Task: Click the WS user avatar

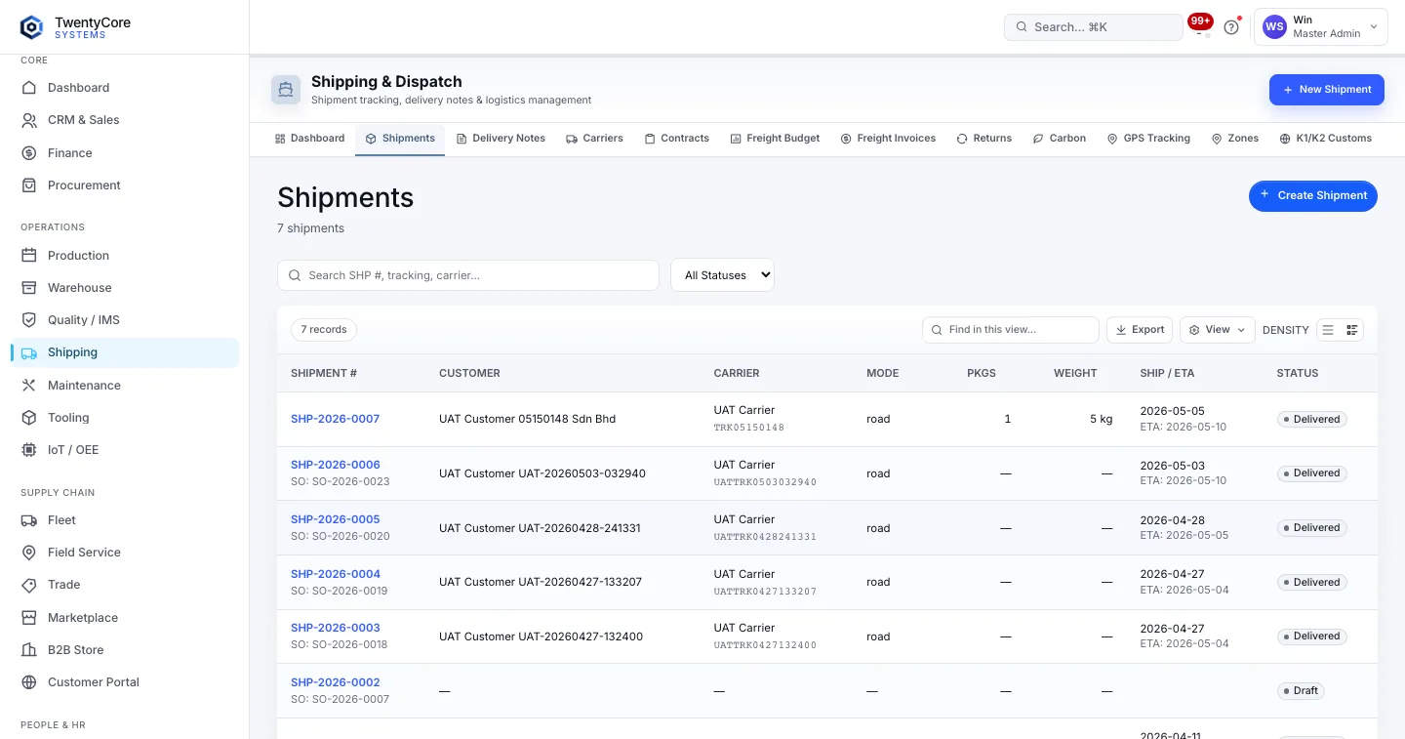Action: (1274, 27)
